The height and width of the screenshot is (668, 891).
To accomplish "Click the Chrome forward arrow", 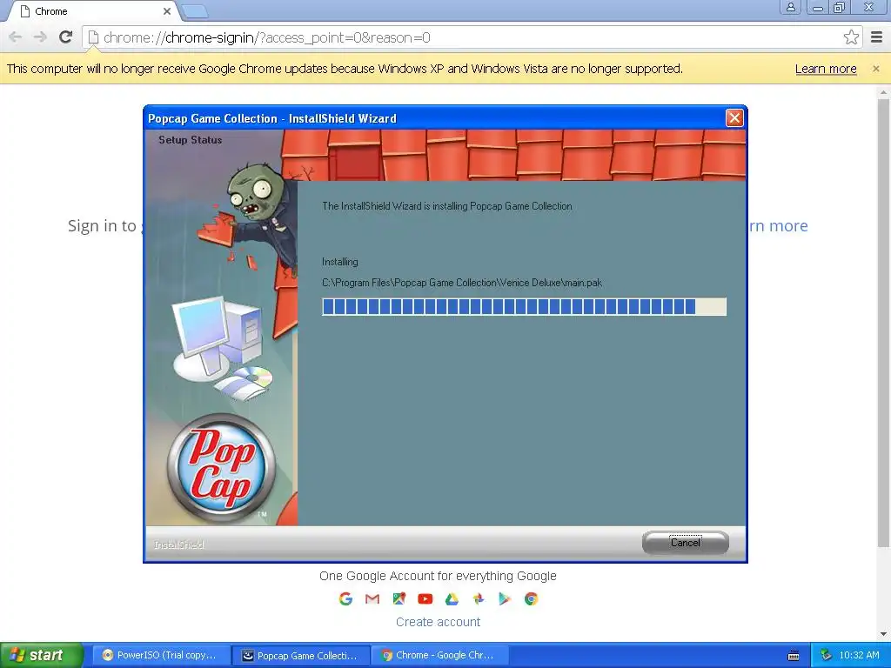I will 40,37.
